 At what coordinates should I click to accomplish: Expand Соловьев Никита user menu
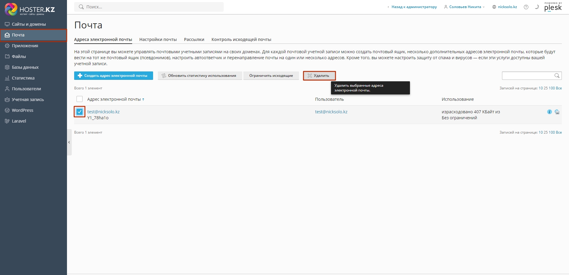click(x=464, y=7)
